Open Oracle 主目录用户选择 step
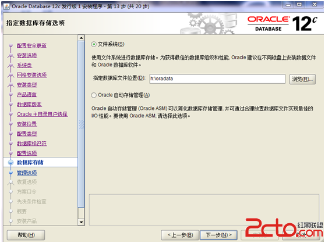Image resolution: width=325 pixels, height=243 pixels. click(43, 114)
